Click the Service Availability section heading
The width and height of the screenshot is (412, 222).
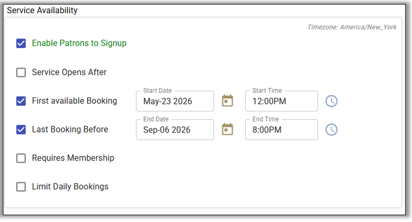[x=42, y=10]
